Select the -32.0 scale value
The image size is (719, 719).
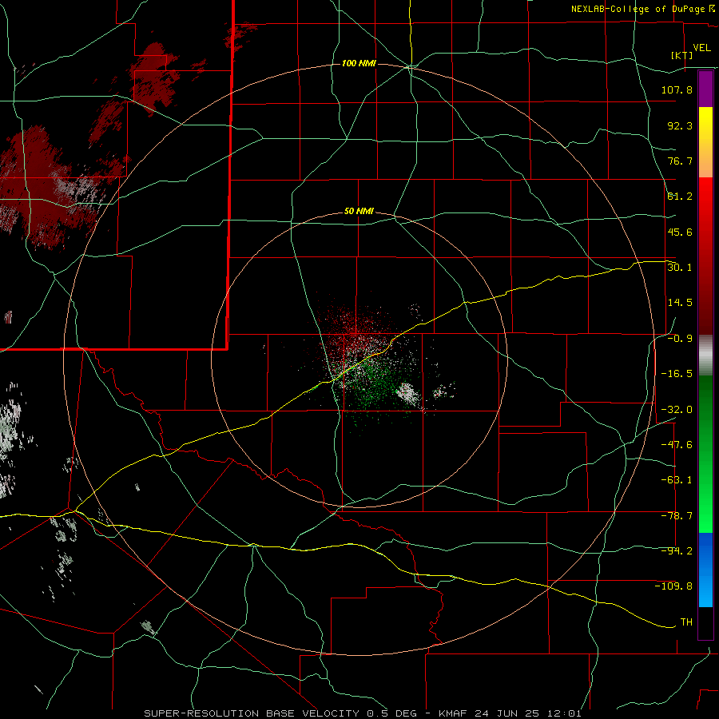(677, 410)
